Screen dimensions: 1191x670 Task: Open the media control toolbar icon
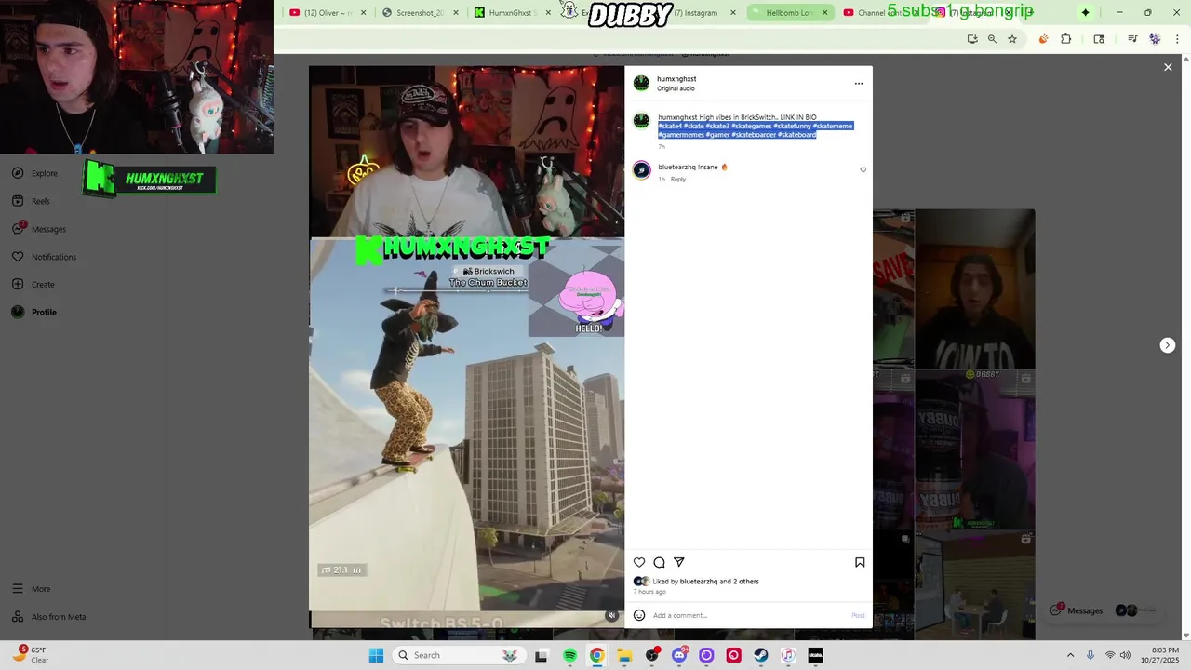coord(1132,39)
